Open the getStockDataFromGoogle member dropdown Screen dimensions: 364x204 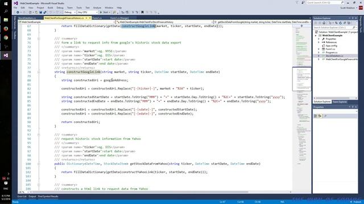pyautogui.click(x=262, y=22)
